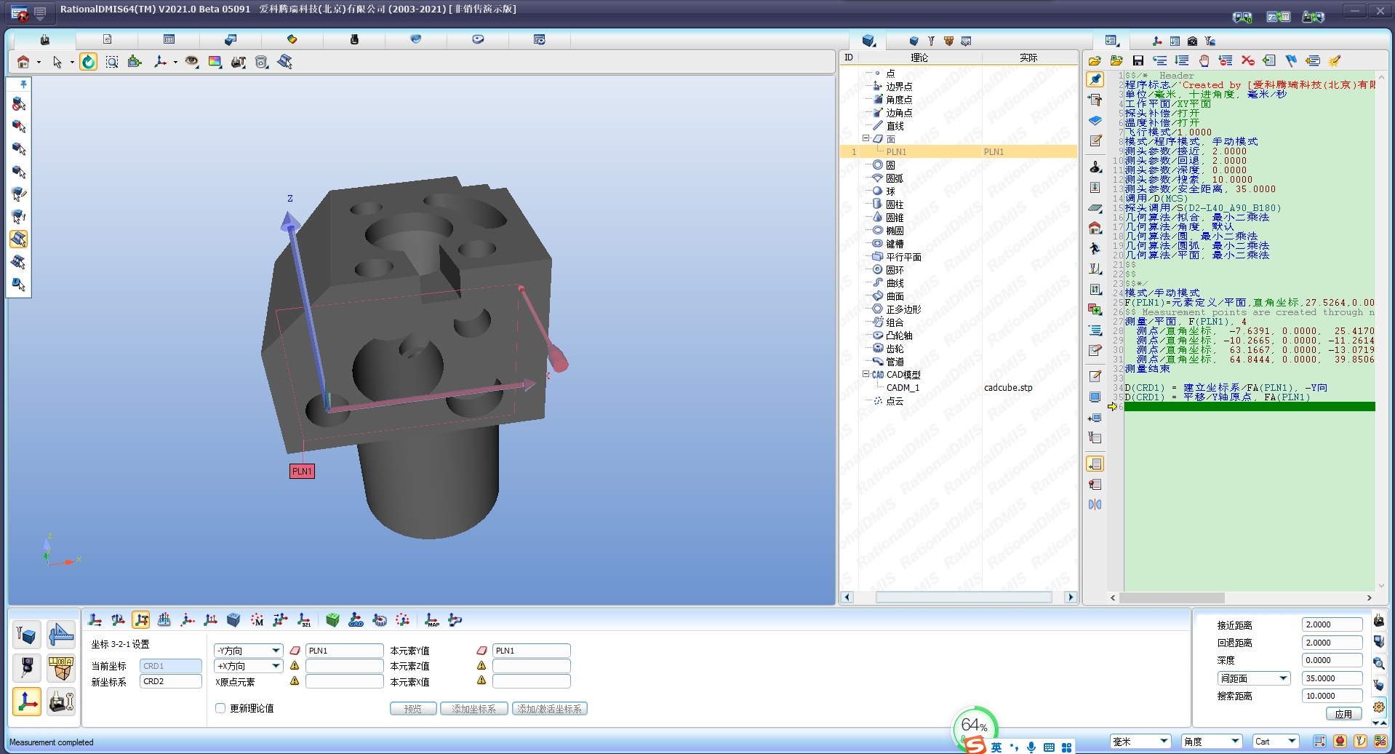Open the tolerance crate module button
Screen dimensions: 1395x754
61,668
